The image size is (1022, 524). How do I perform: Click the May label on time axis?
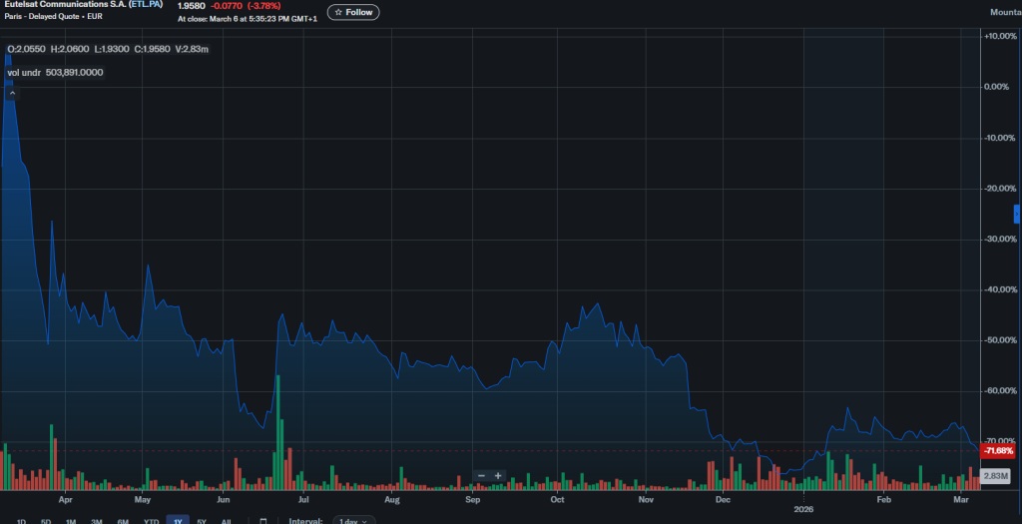click(142, 500)
